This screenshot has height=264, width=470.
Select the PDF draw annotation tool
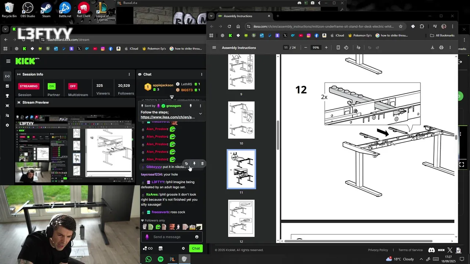(358, 48)
